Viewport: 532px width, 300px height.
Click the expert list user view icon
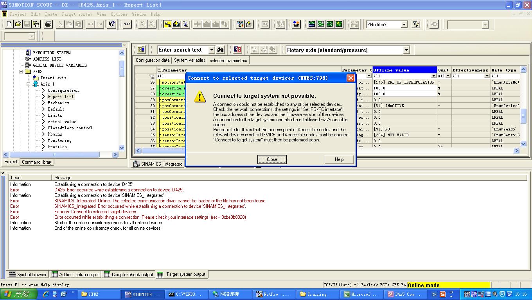pyautogui.click(x=141, y=50)
